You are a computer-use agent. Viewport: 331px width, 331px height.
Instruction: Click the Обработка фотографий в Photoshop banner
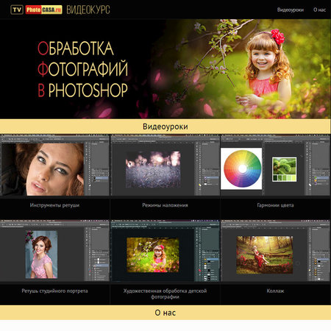[x=165, y=69]
